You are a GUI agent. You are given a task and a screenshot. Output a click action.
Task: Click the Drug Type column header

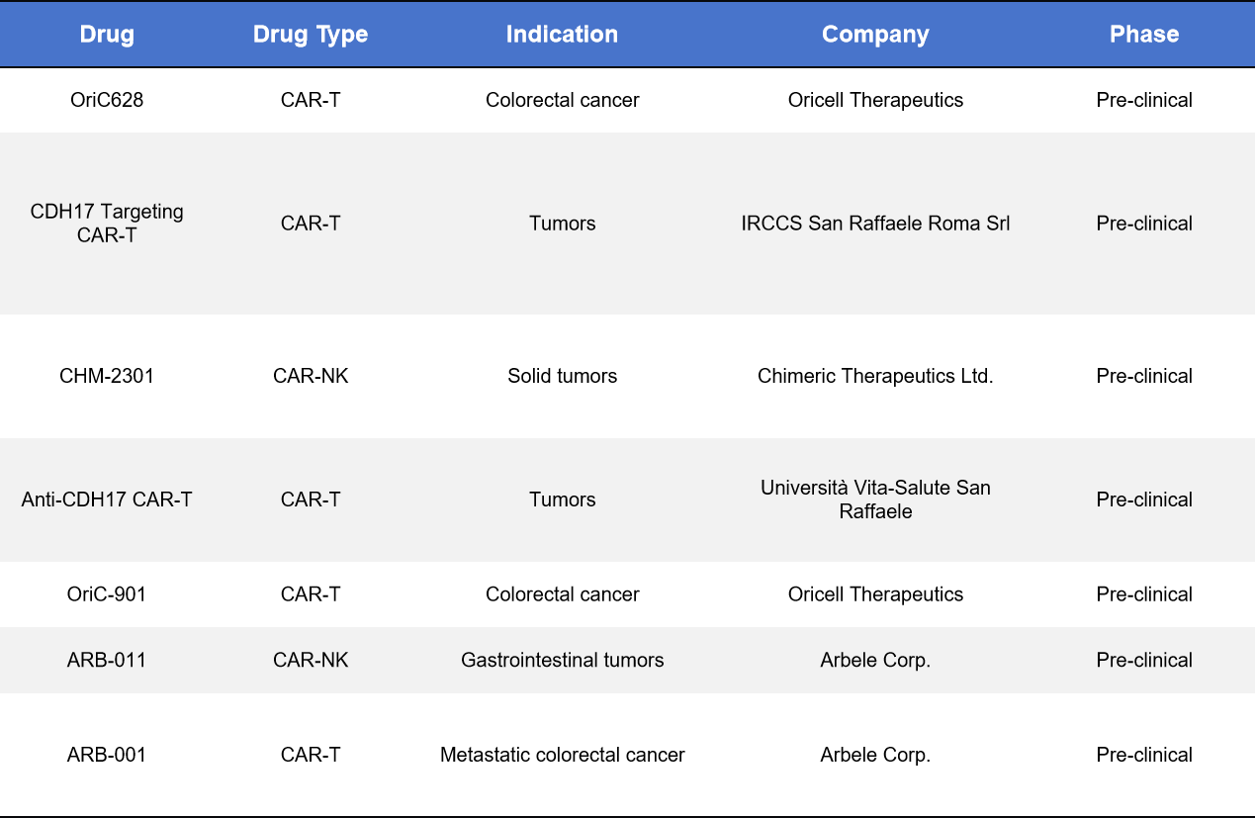point(311,35)
